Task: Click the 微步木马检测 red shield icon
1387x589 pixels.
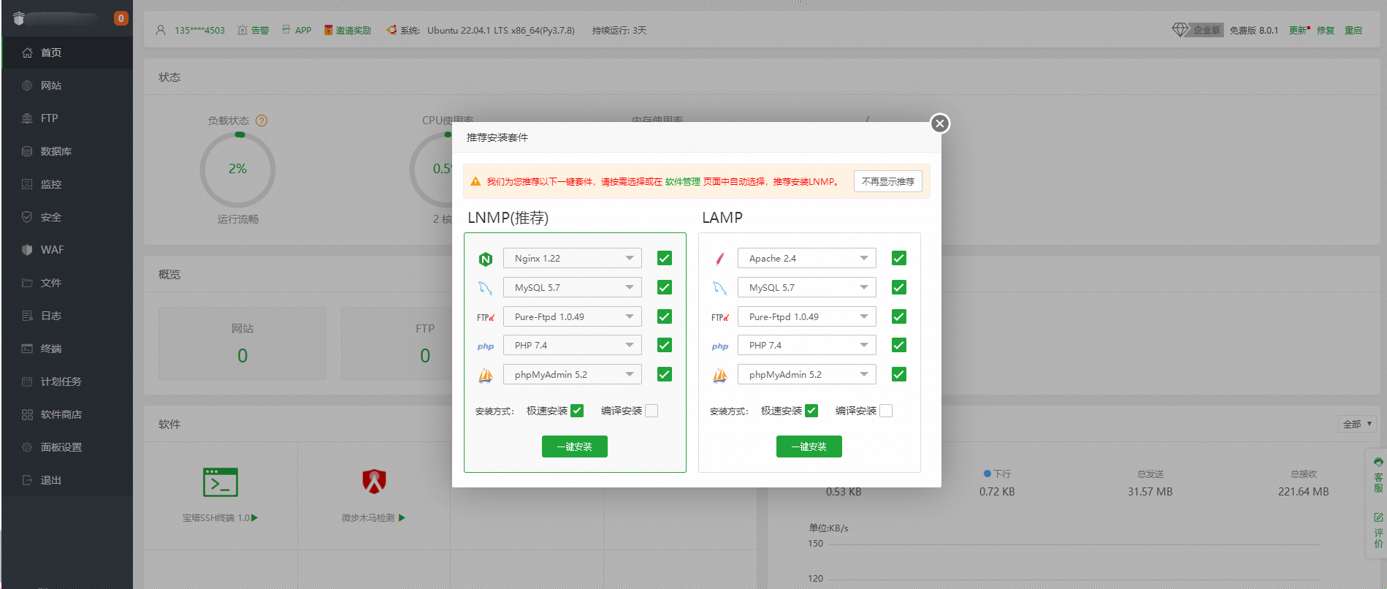Action: tap(374, 481)
